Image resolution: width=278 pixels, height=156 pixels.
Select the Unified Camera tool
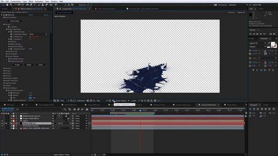[19, 5]
